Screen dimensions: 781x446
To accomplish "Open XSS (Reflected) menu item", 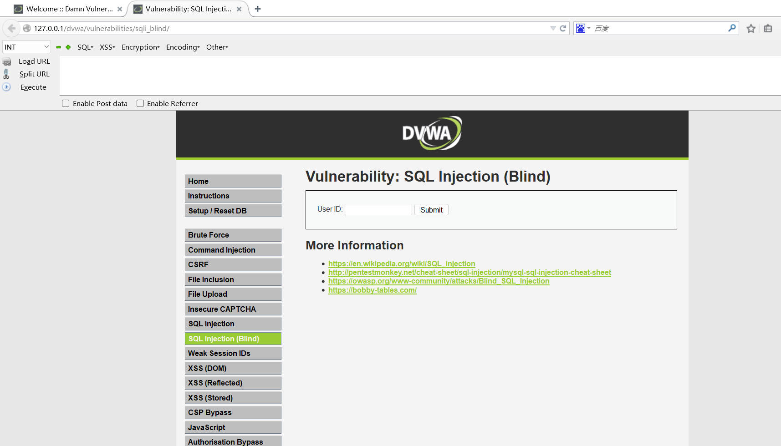I will coord(233,383).
